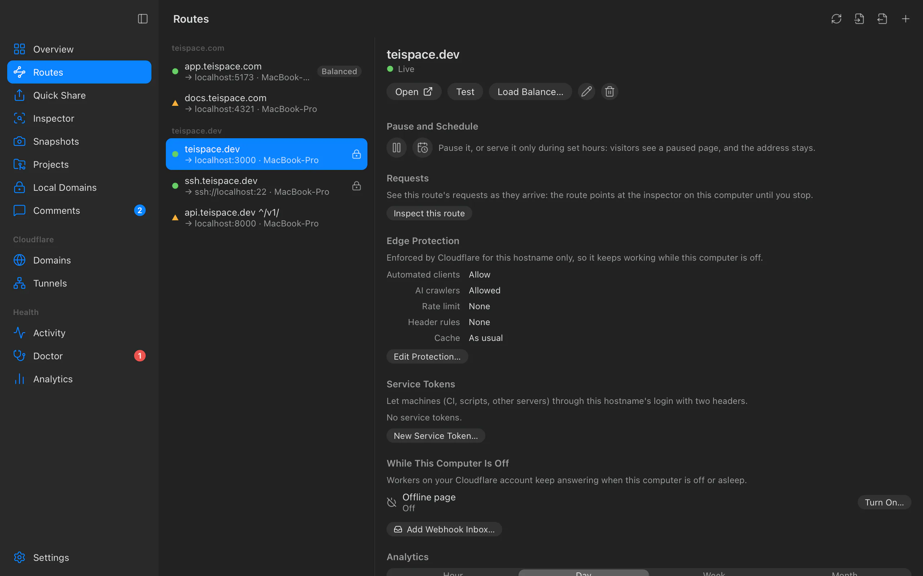This screenshot has width=923, height=576.
Task: Click Add Webhook Inbox... button
Action: (x=444, y=529)
